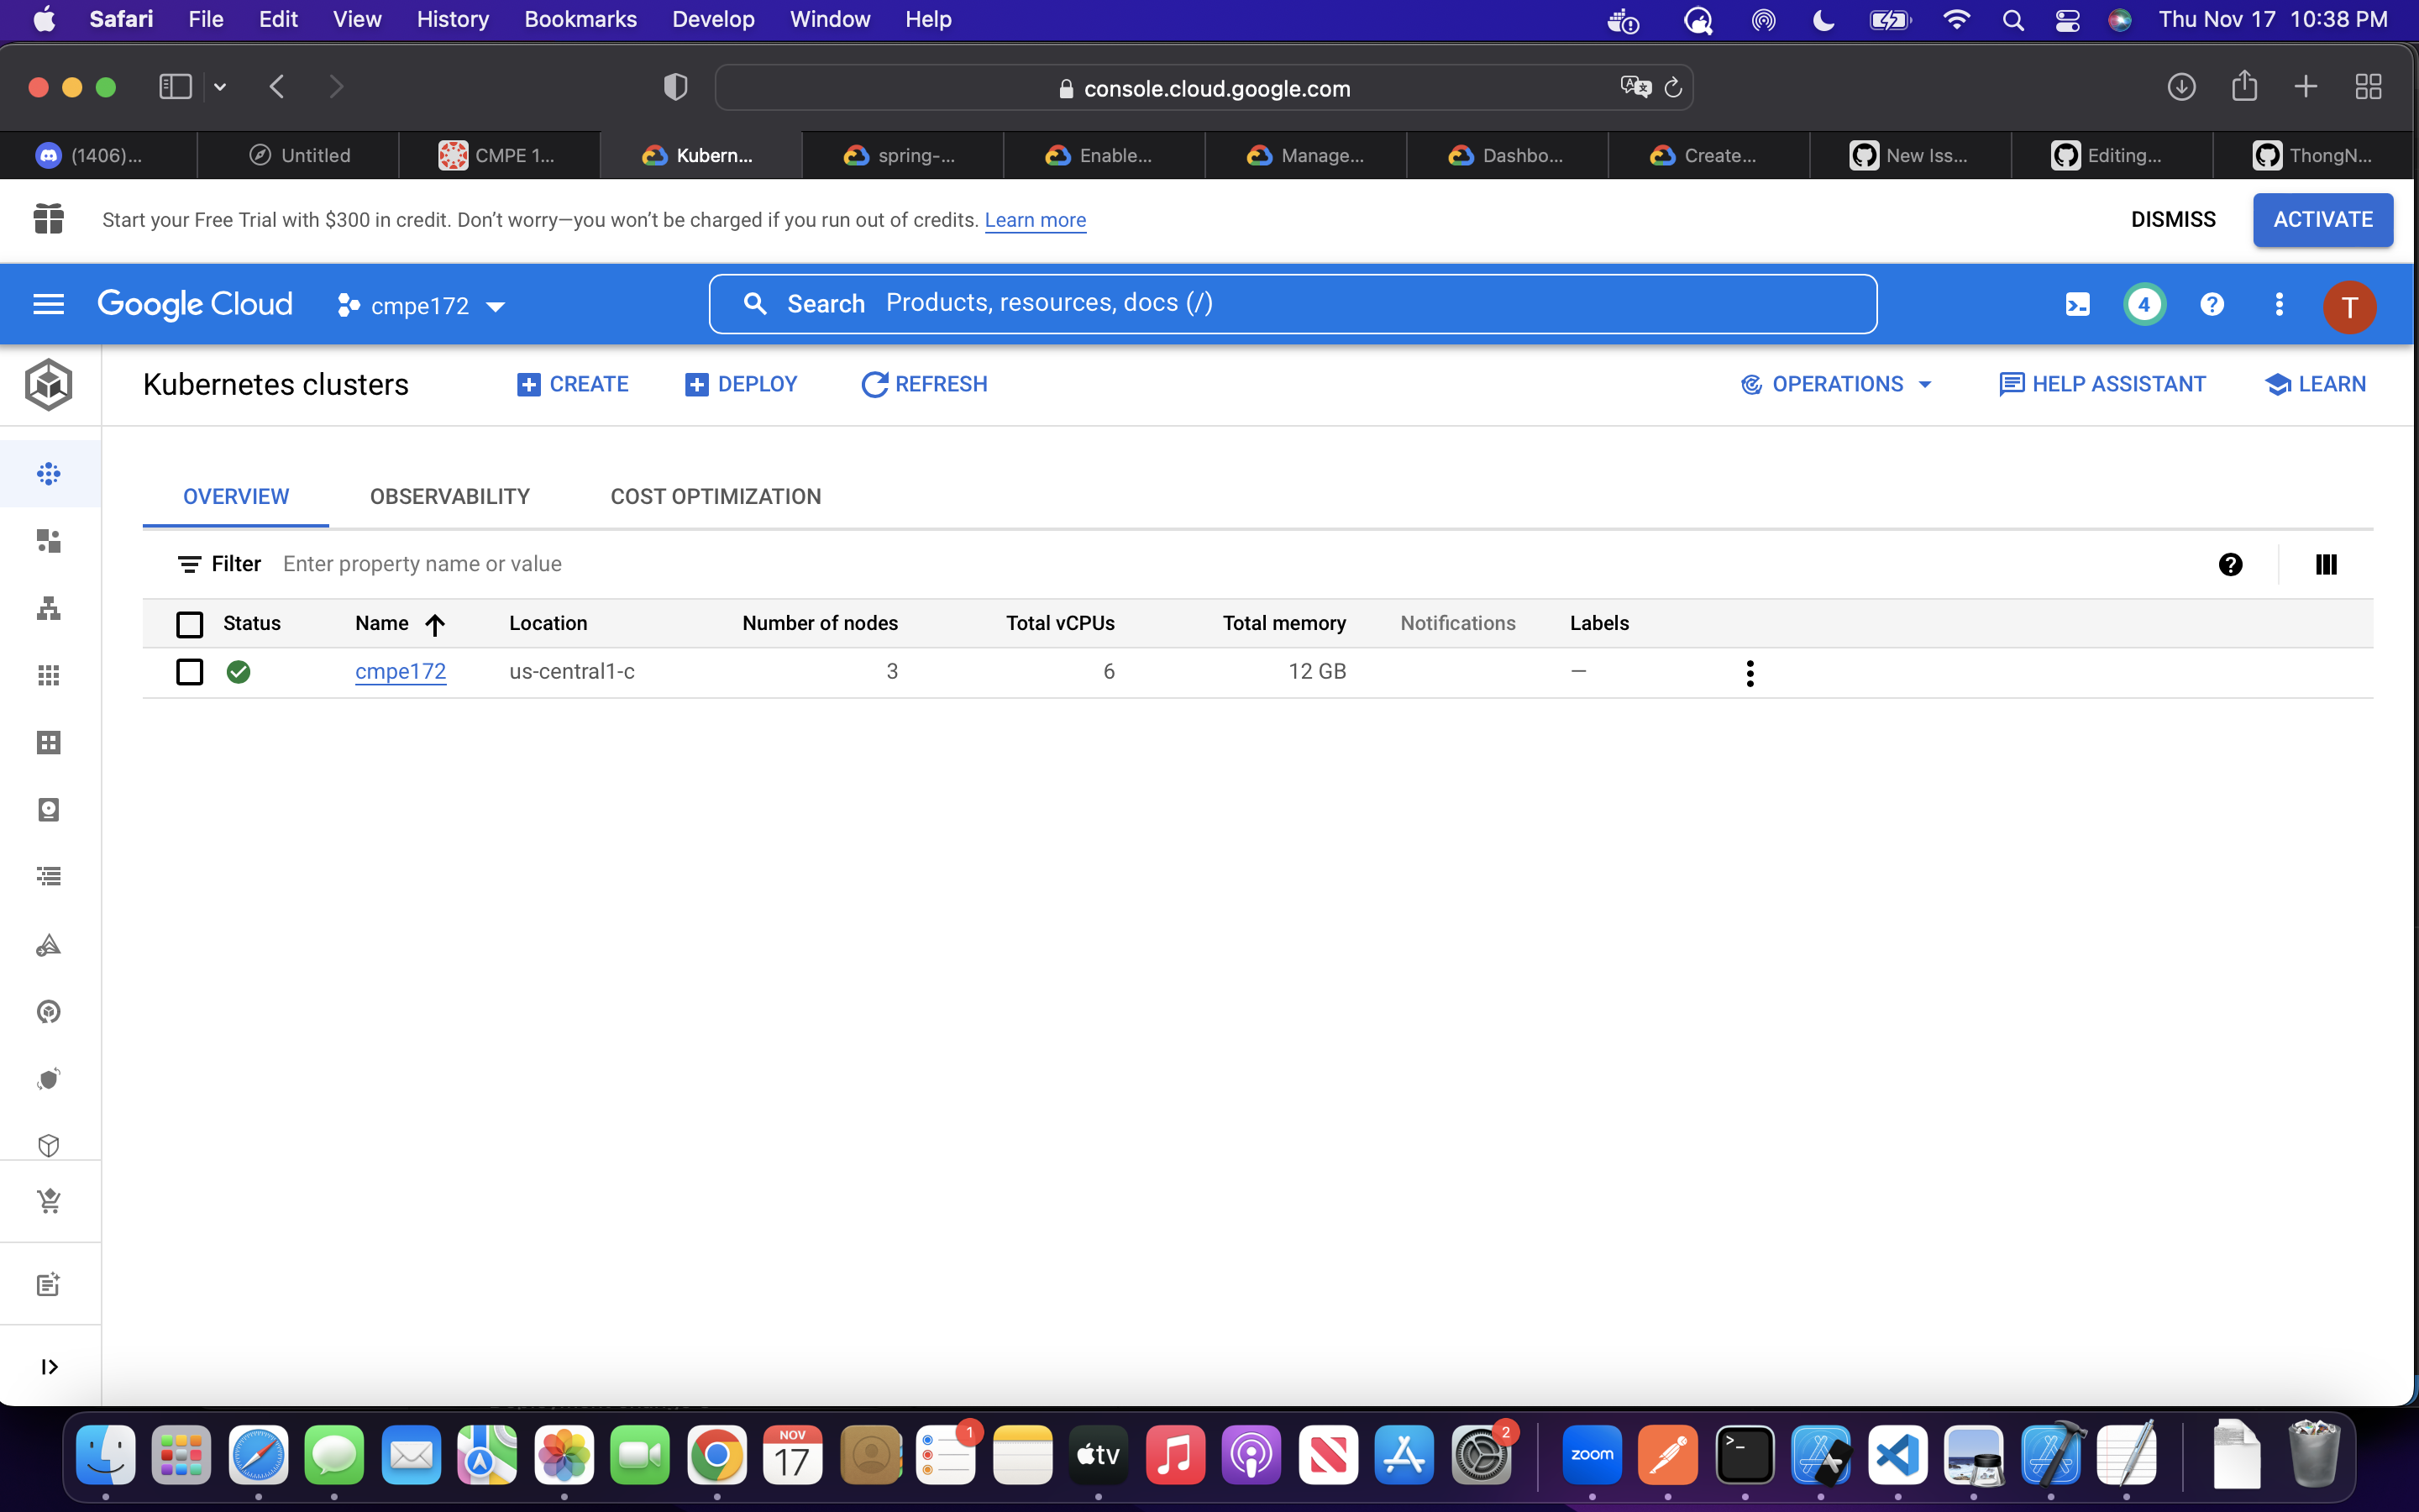Click the help question mark in header
This screenshot has width=2419, height=1512.
tap(2211, 304)
